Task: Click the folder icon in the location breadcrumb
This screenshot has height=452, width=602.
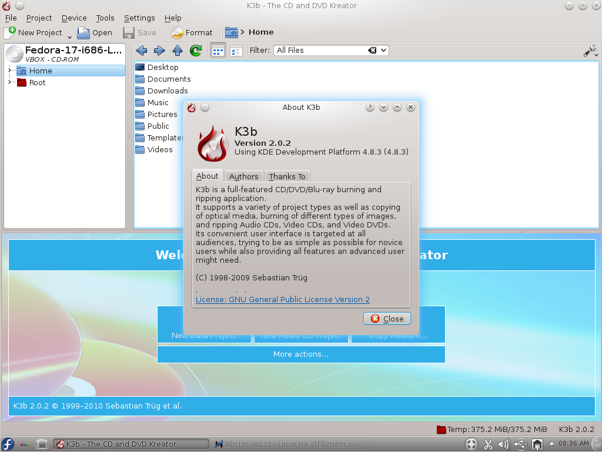Action: (232, 32)
